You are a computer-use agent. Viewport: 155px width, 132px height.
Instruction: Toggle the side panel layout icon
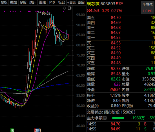(70, 8)
